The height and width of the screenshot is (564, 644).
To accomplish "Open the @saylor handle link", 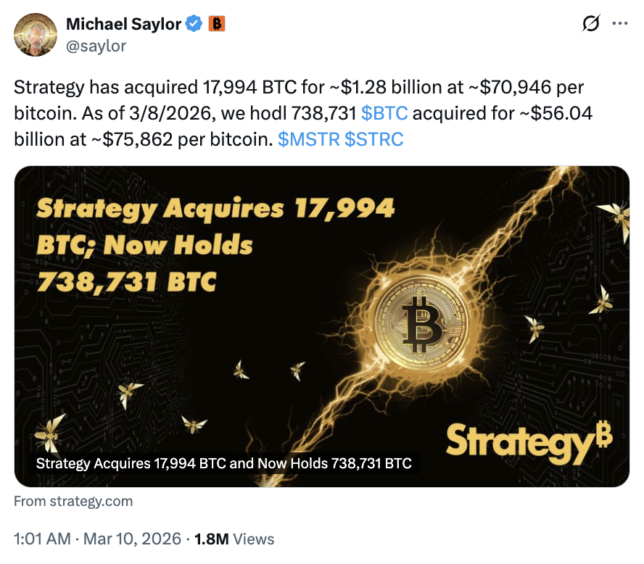I will pyautogui.click(x=96, y=46).
